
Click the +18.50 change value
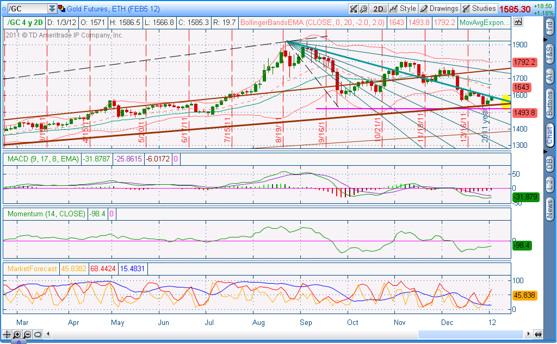coord(543,6)
